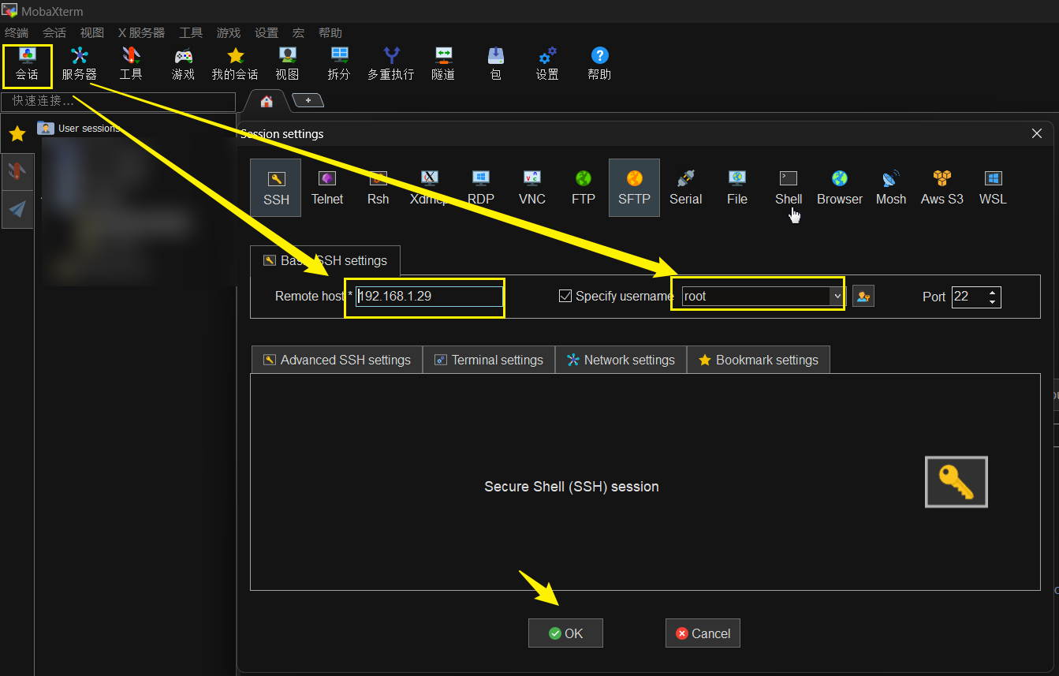Screen dimensions: 1059x676
Task: Open the 宏 (Macros) menu
Action: [298, 32]
